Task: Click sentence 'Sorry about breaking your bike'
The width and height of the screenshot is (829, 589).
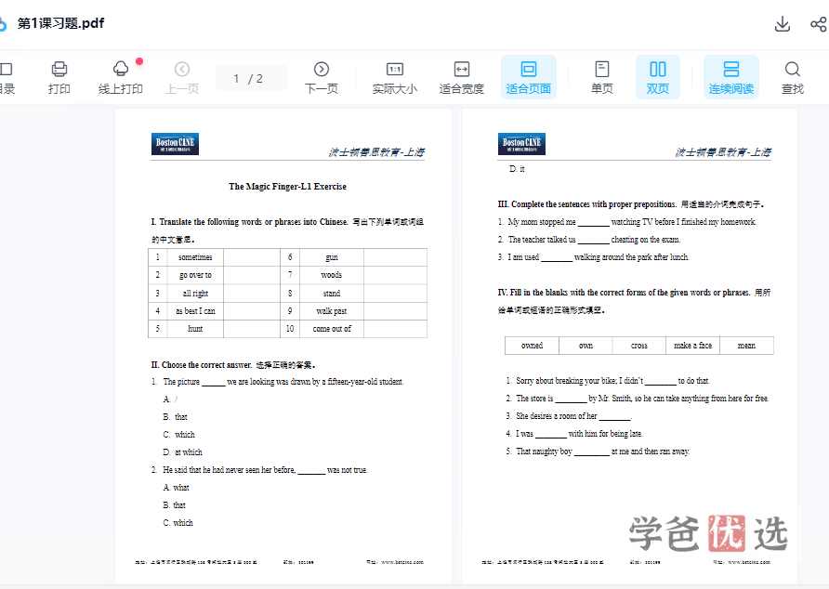Action: point(608,381)
